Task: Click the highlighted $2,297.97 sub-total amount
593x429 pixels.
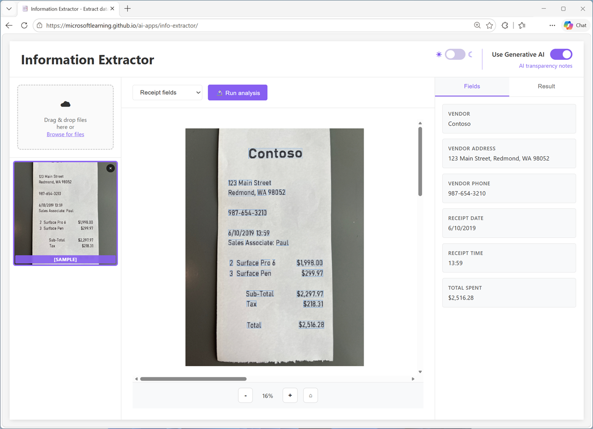Action: [310, 294]
